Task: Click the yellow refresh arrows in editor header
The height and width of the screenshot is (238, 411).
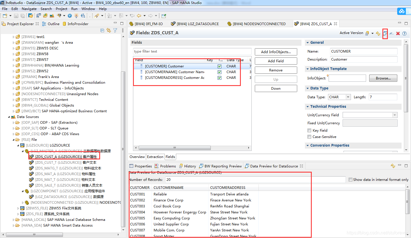Action: pos(378,33)
